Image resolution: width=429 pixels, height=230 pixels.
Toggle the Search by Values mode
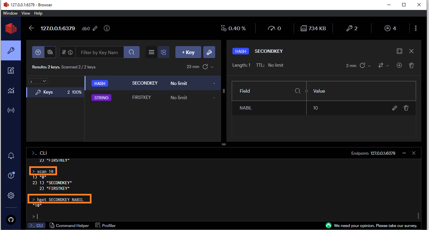coord(50,52)
